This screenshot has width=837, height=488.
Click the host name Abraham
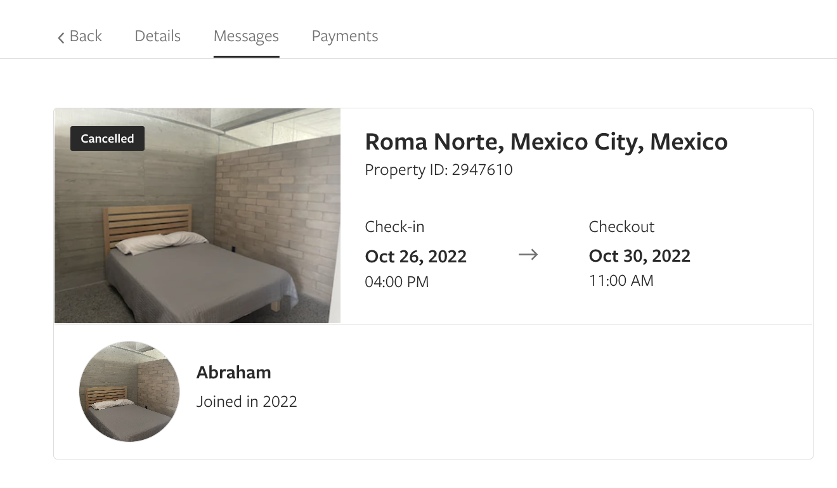233,372
